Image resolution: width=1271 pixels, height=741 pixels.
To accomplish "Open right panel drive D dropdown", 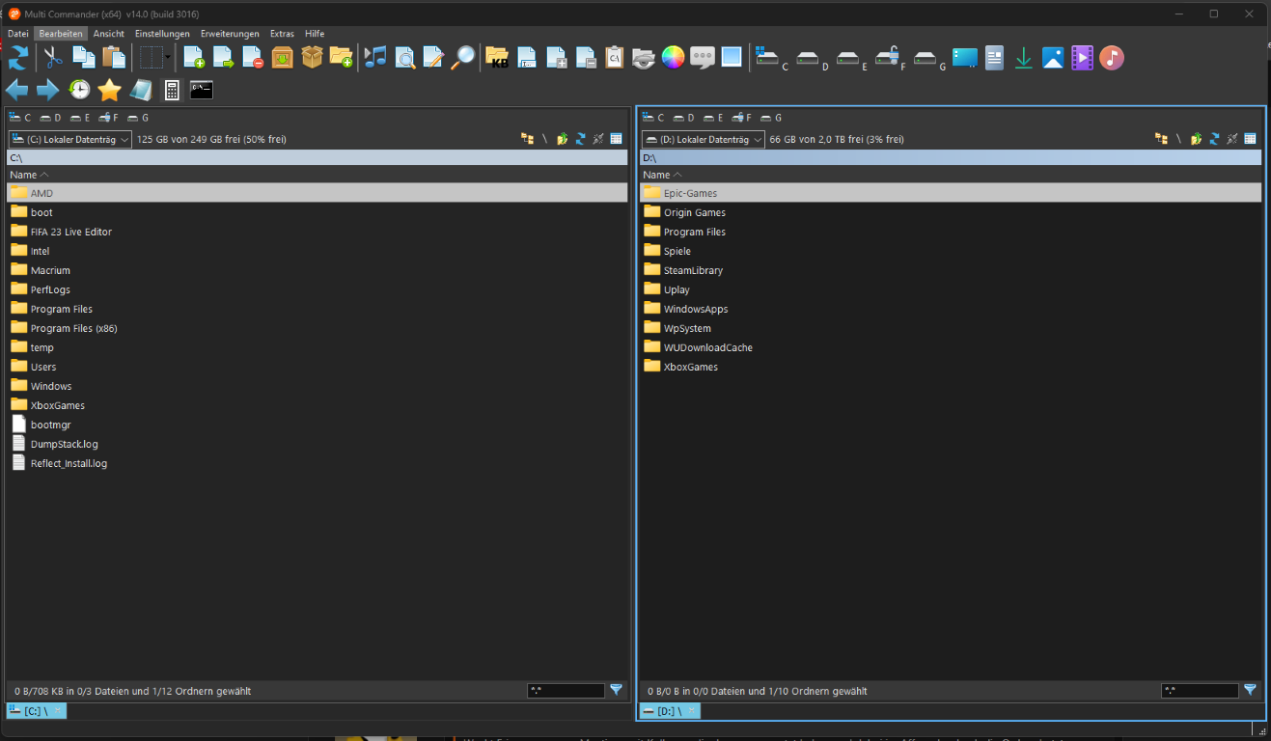I will click(704, 139).
